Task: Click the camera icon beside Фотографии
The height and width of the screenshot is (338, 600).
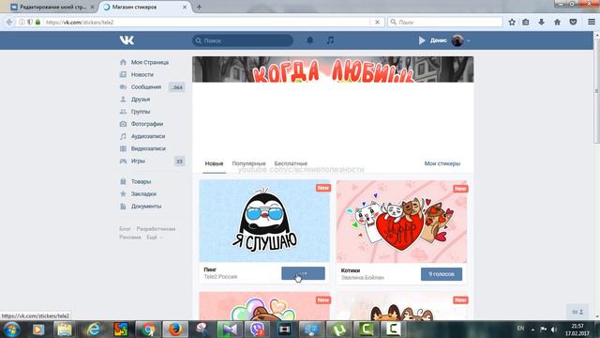Action: point(123,124)
